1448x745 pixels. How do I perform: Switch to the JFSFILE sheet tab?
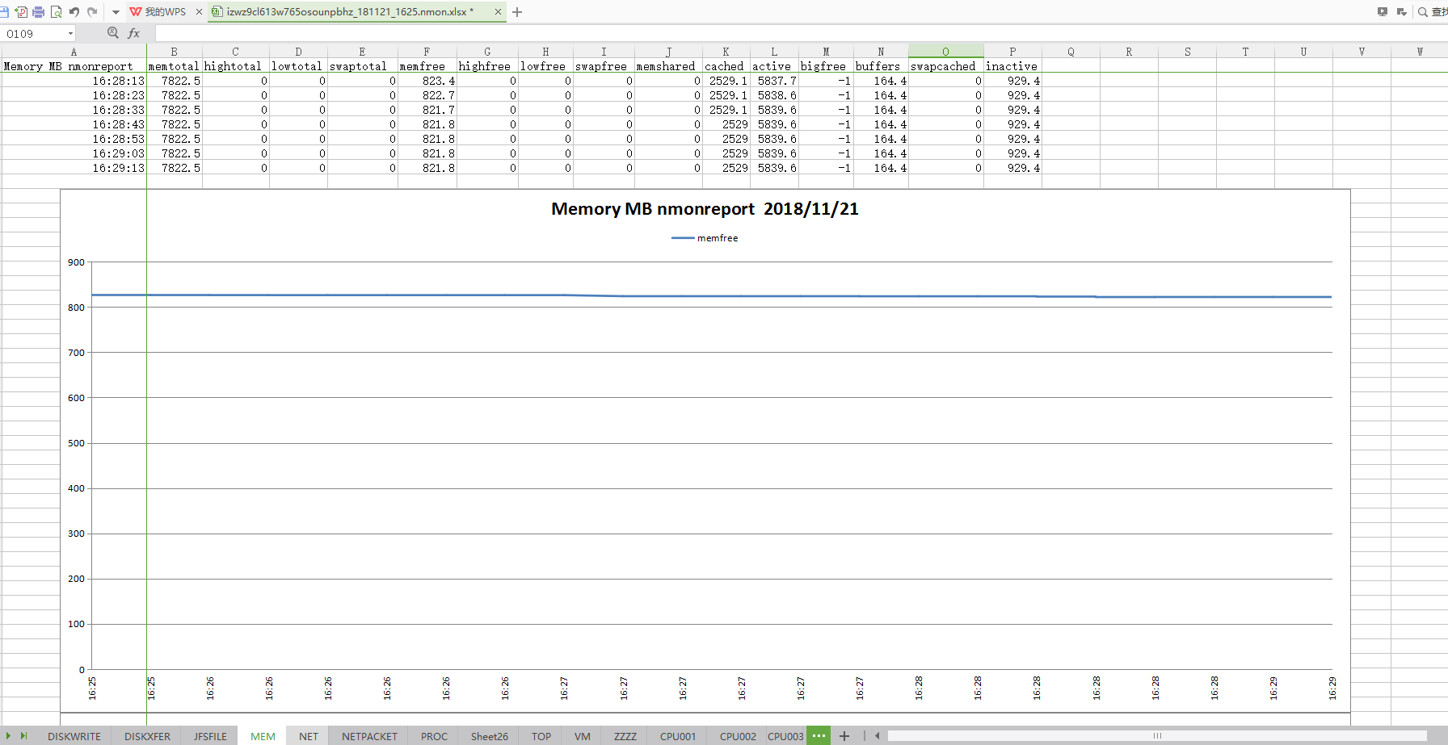(x=210, y=736)
